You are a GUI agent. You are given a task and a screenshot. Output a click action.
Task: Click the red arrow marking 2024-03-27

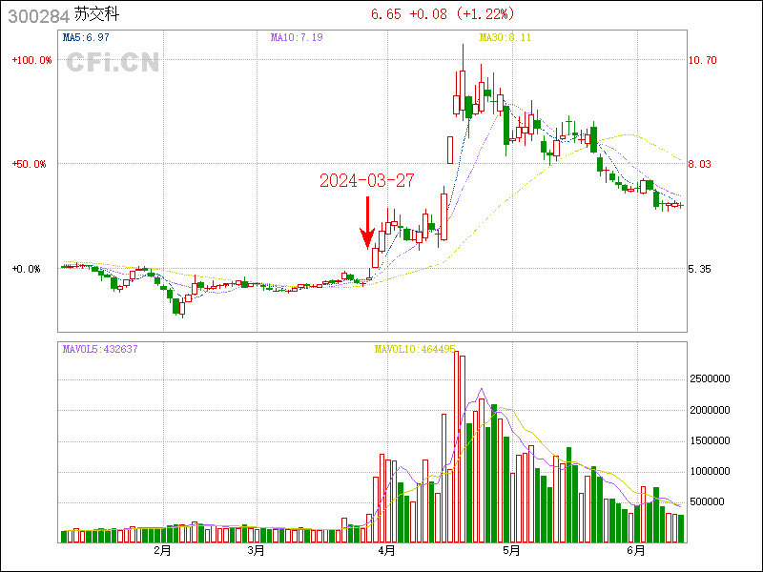(x=366, y=223)
